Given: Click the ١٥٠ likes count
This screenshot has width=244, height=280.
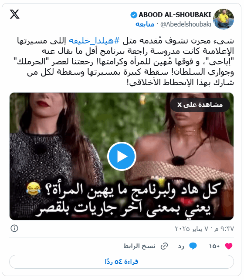Looking at the screenshot, I should pyautogui.click(x=214, y=246).
